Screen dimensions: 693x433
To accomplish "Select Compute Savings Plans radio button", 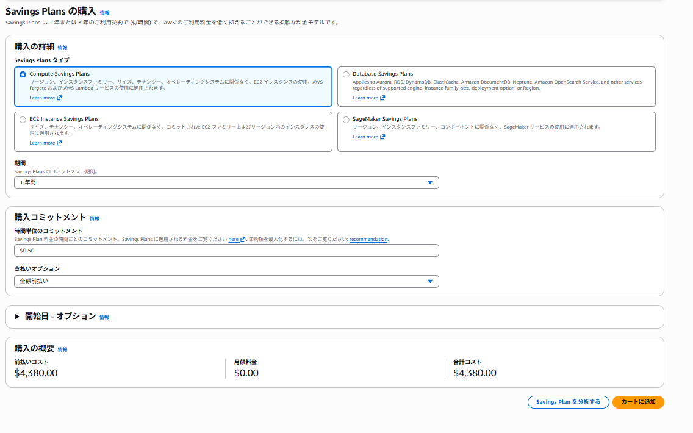I will coord(23,74).
